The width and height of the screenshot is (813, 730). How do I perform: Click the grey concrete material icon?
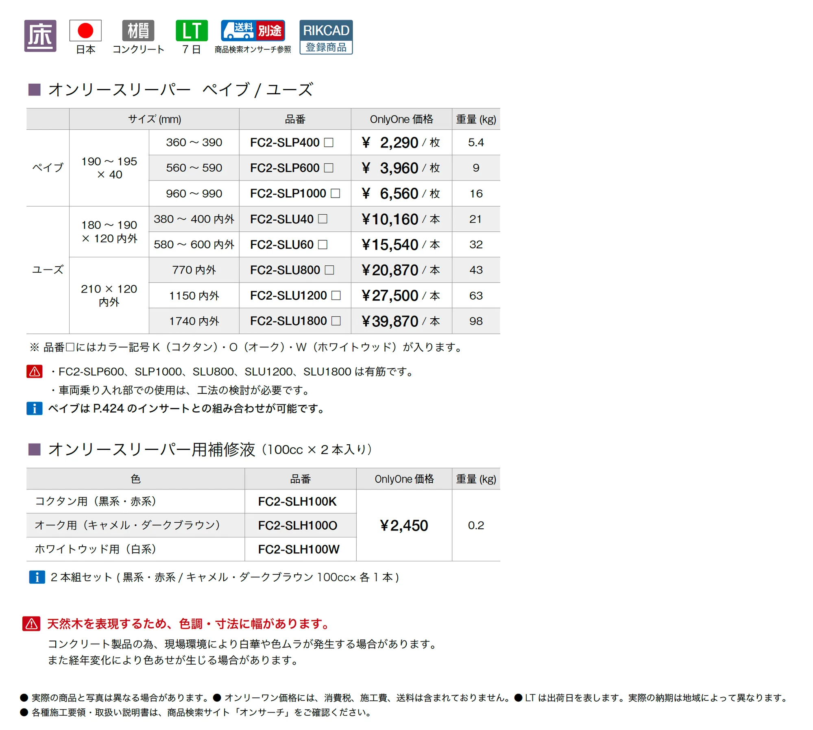(138, 30)
